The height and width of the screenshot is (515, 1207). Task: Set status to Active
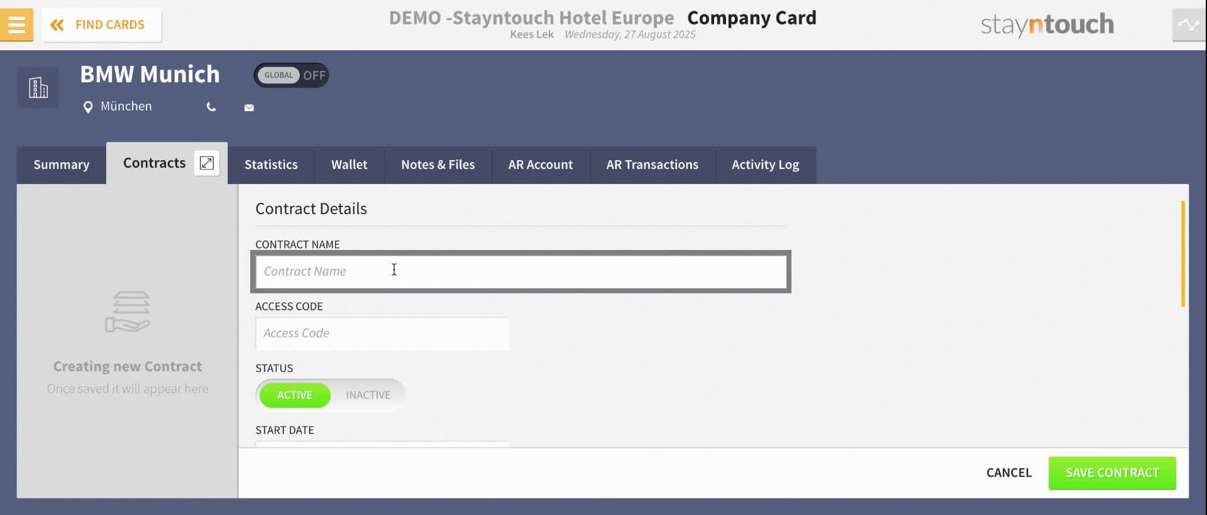pos(295,395)
